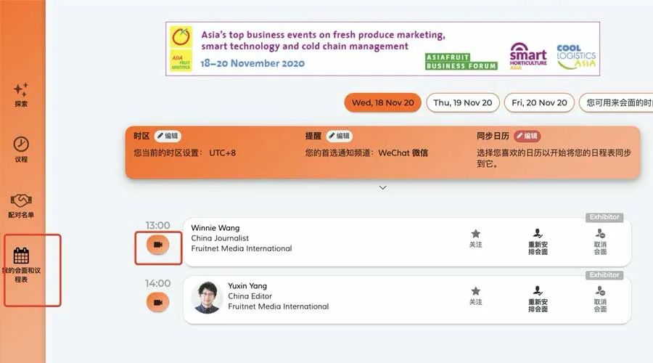Viewport: 653px width, 363px height.
Task: Switch to the Thu, 19 Nov 20 tab
Action: [463, 102]
